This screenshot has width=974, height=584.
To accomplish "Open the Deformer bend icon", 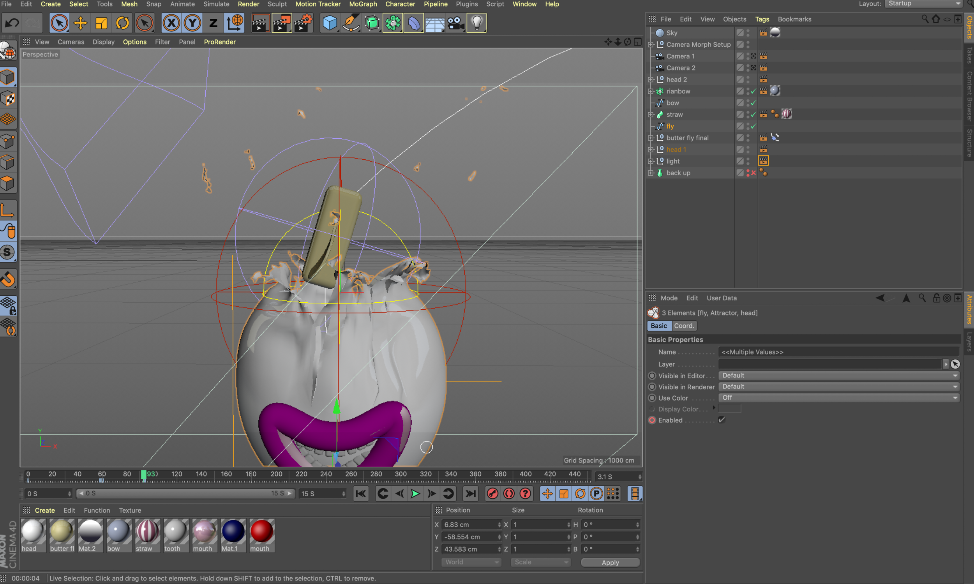I will point(414,23).
